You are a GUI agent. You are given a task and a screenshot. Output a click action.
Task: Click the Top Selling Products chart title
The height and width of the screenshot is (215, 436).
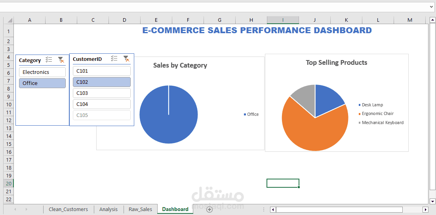tap(337, 63)
